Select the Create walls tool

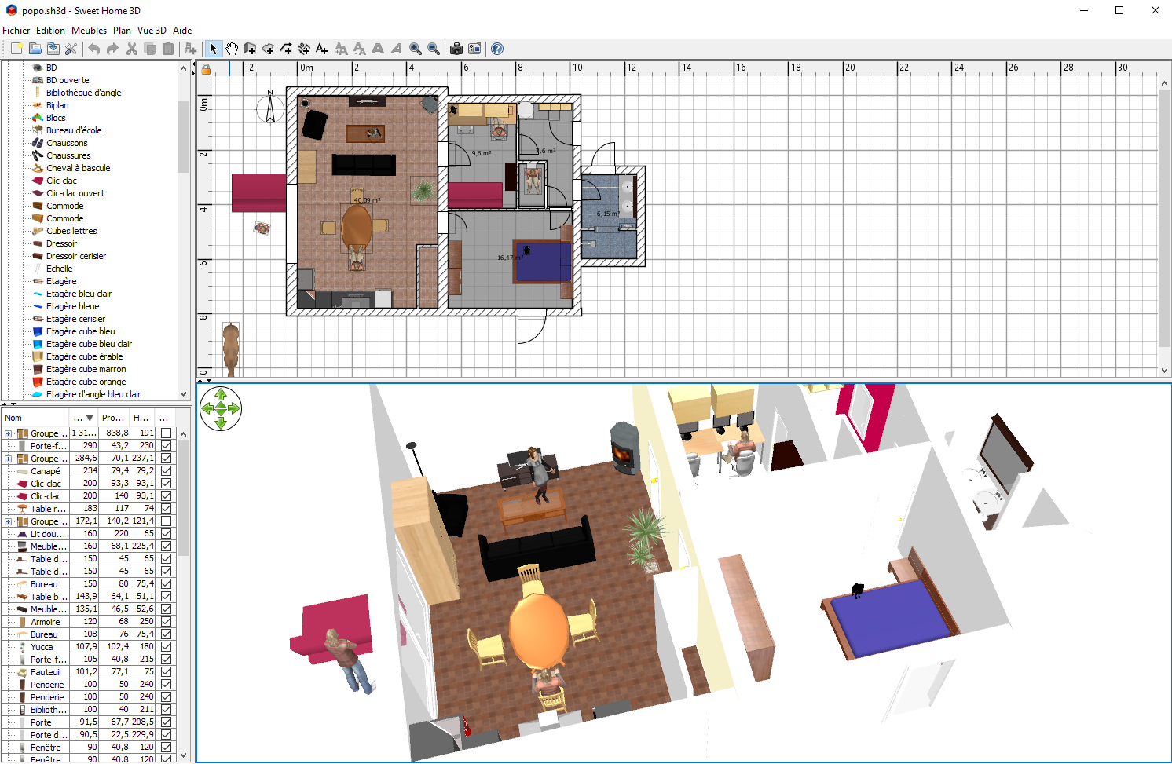[x=250, y=49]
